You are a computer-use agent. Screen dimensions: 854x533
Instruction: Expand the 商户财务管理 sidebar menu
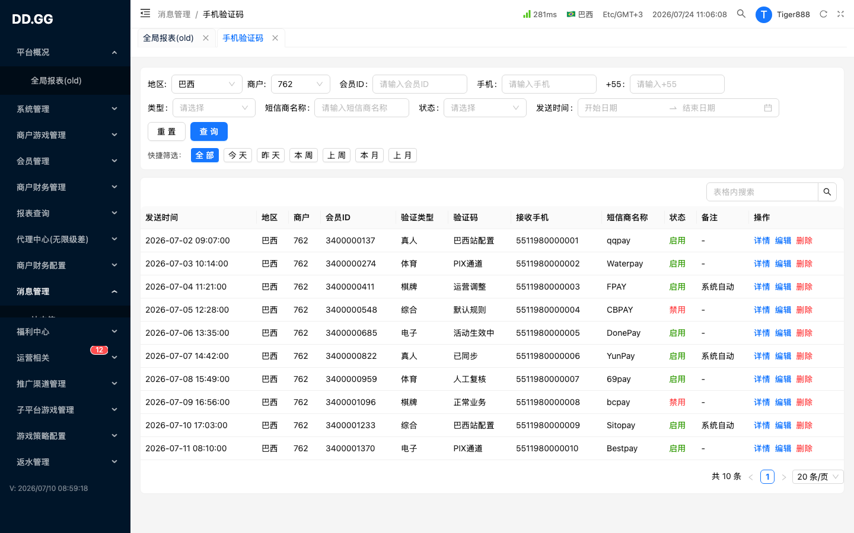[x=65, y=187]
